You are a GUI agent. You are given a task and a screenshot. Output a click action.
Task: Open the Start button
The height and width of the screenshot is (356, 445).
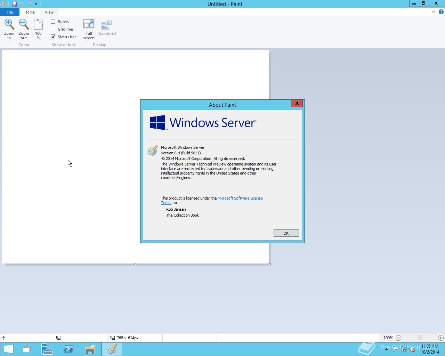[x=8, y=349]
